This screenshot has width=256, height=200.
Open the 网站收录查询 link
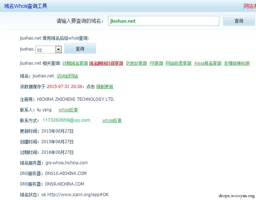(178, 63)
